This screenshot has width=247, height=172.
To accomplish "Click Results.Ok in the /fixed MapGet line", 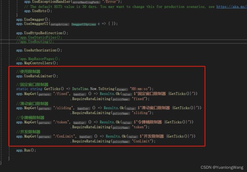I will (x=110, y=94).
